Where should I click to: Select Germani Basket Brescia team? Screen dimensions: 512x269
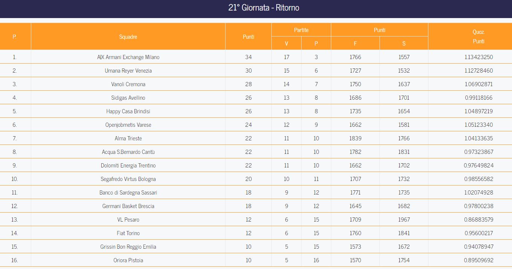128,206
